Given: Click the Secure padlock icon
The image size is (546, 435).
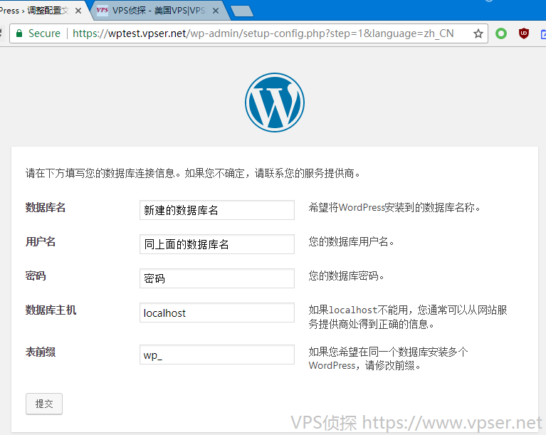Looking at the screenshot, I should click(19, 33).
